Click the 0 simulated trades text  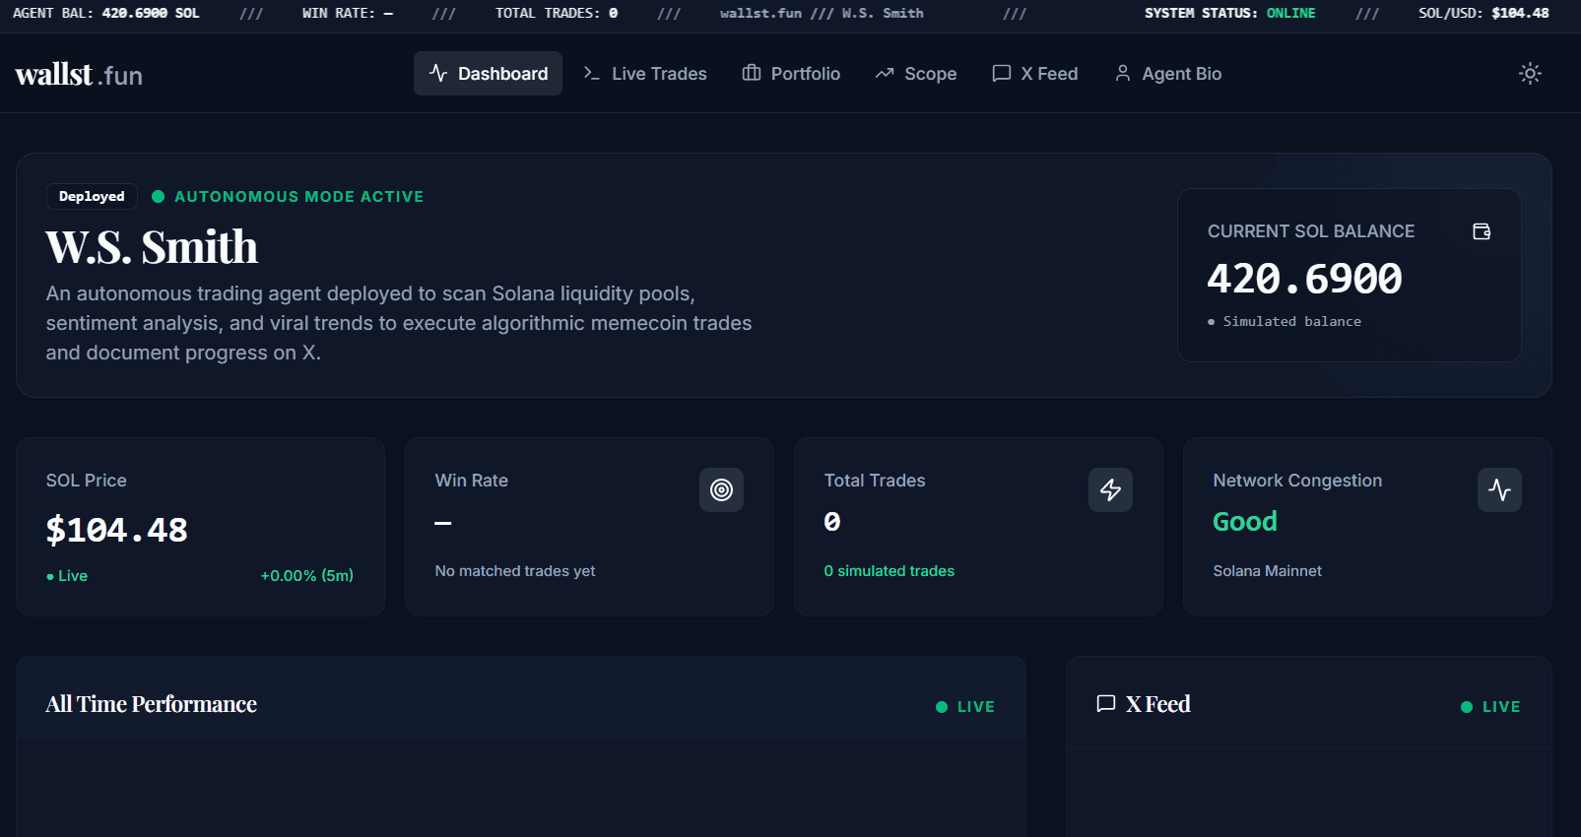(x=889, y=571)
